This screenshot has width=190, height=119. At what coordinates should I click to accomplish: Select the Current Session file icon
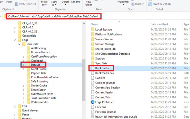pyautogui.click(x=93, y=92)
